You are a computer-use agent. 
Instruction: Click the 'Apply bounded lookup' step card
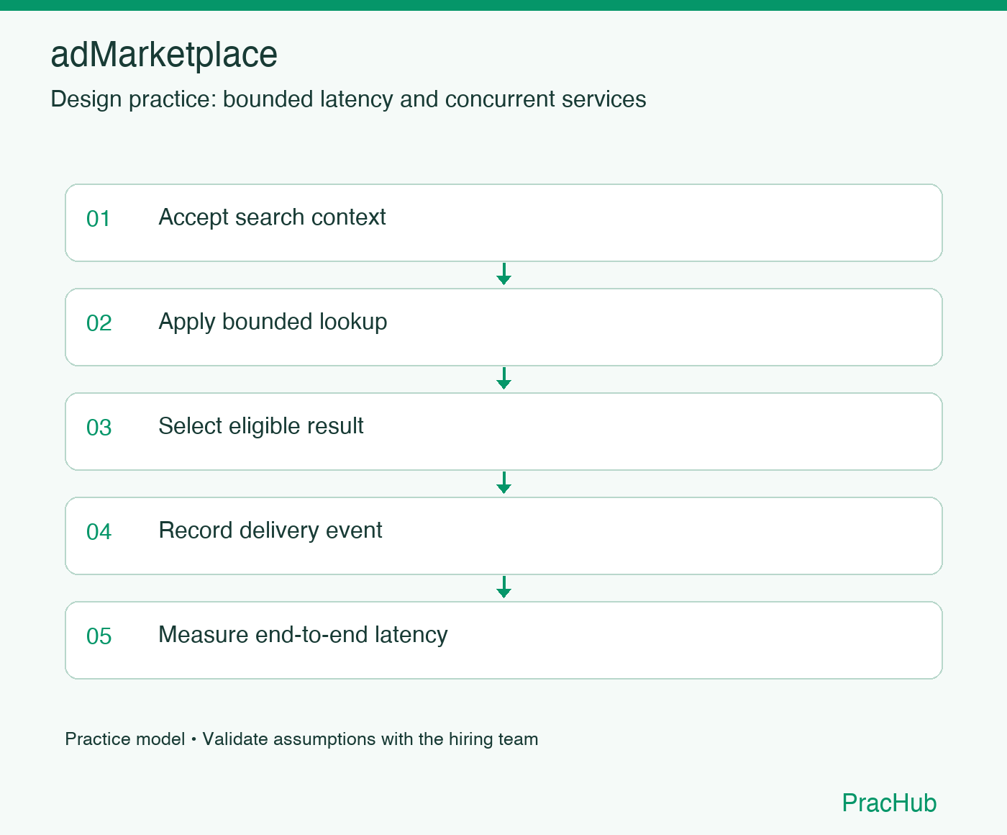503,327
